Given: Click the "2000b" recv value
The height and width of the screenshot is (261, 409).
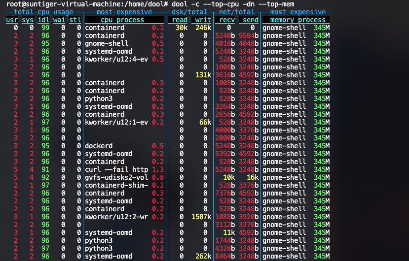Looking at the screenshot, I should 225,138.
